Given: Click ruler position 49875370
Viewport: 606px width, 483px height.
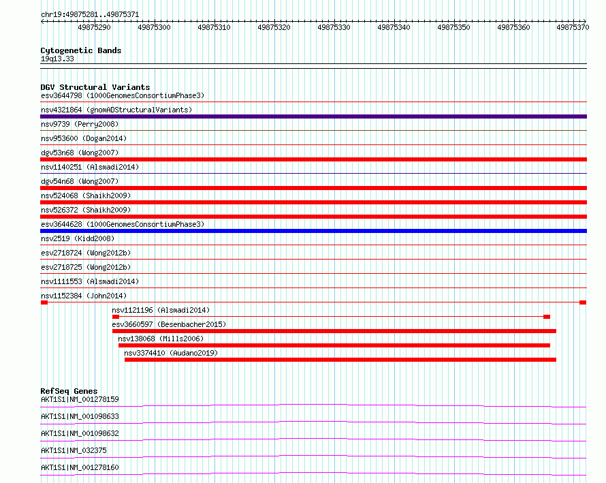Looking at the screenshot, I should click(x=573, y=27).
